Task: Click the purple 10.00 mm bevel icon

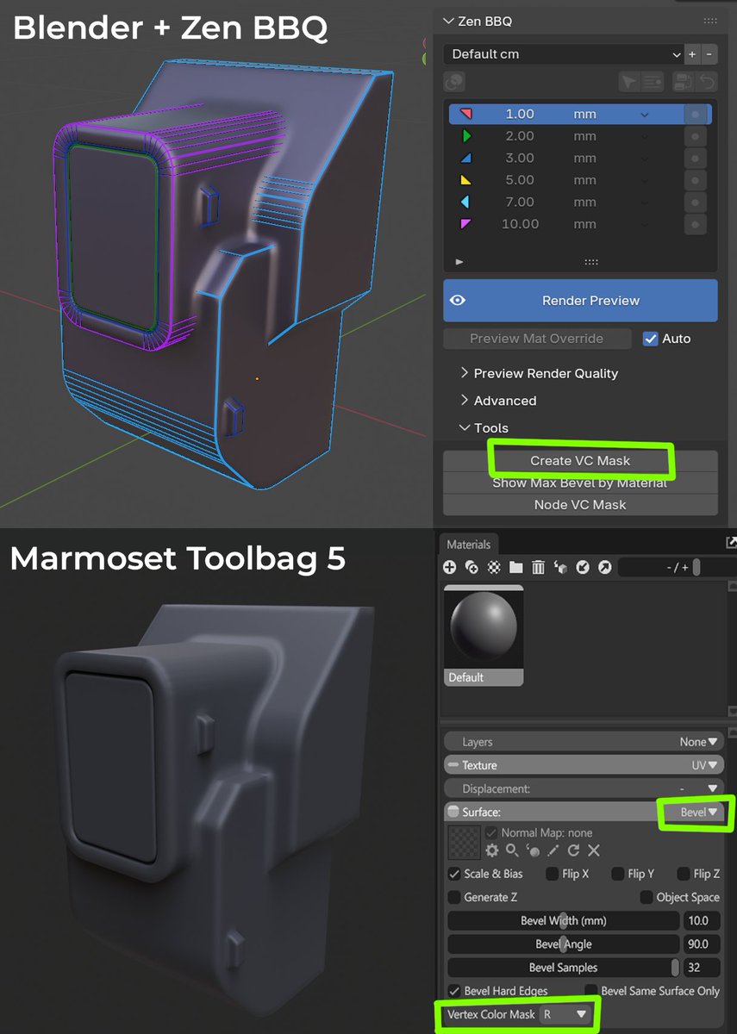Action: [x=466, y=224]
